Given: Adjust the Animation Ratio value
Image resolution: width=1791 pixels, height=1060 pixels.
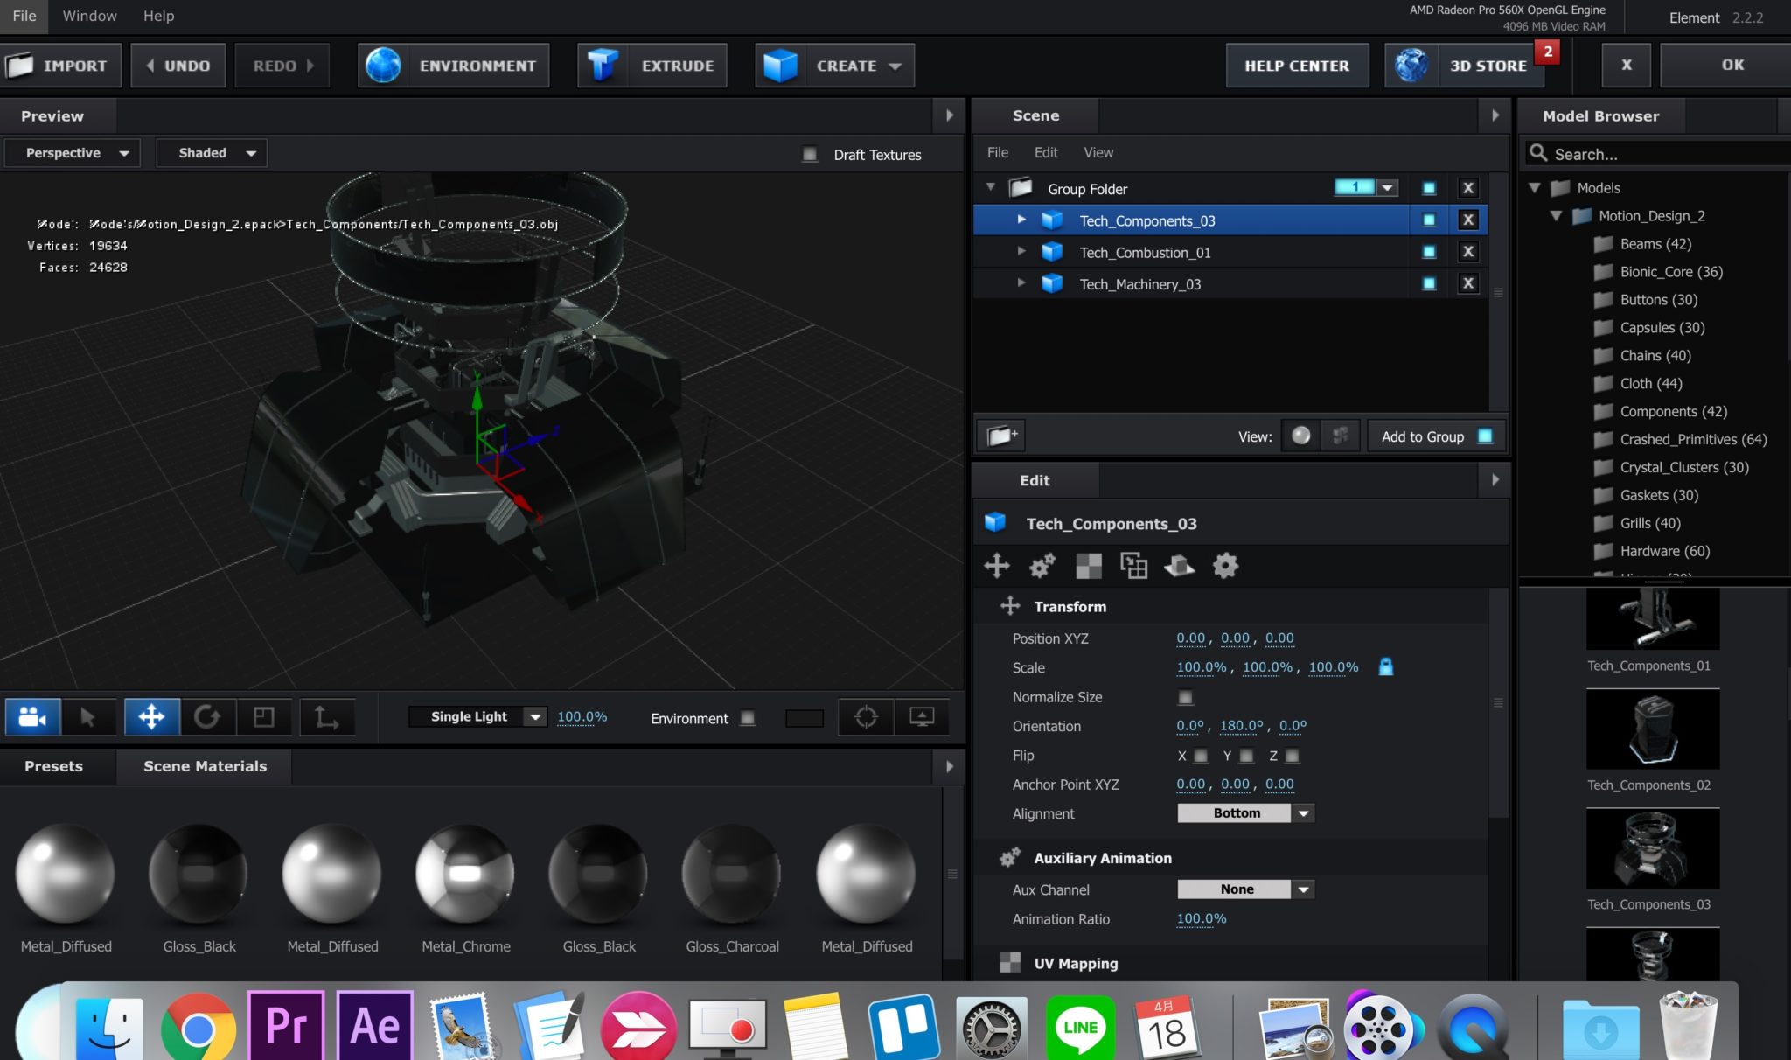Looking at the screenshot, I should click(1200, 918).
